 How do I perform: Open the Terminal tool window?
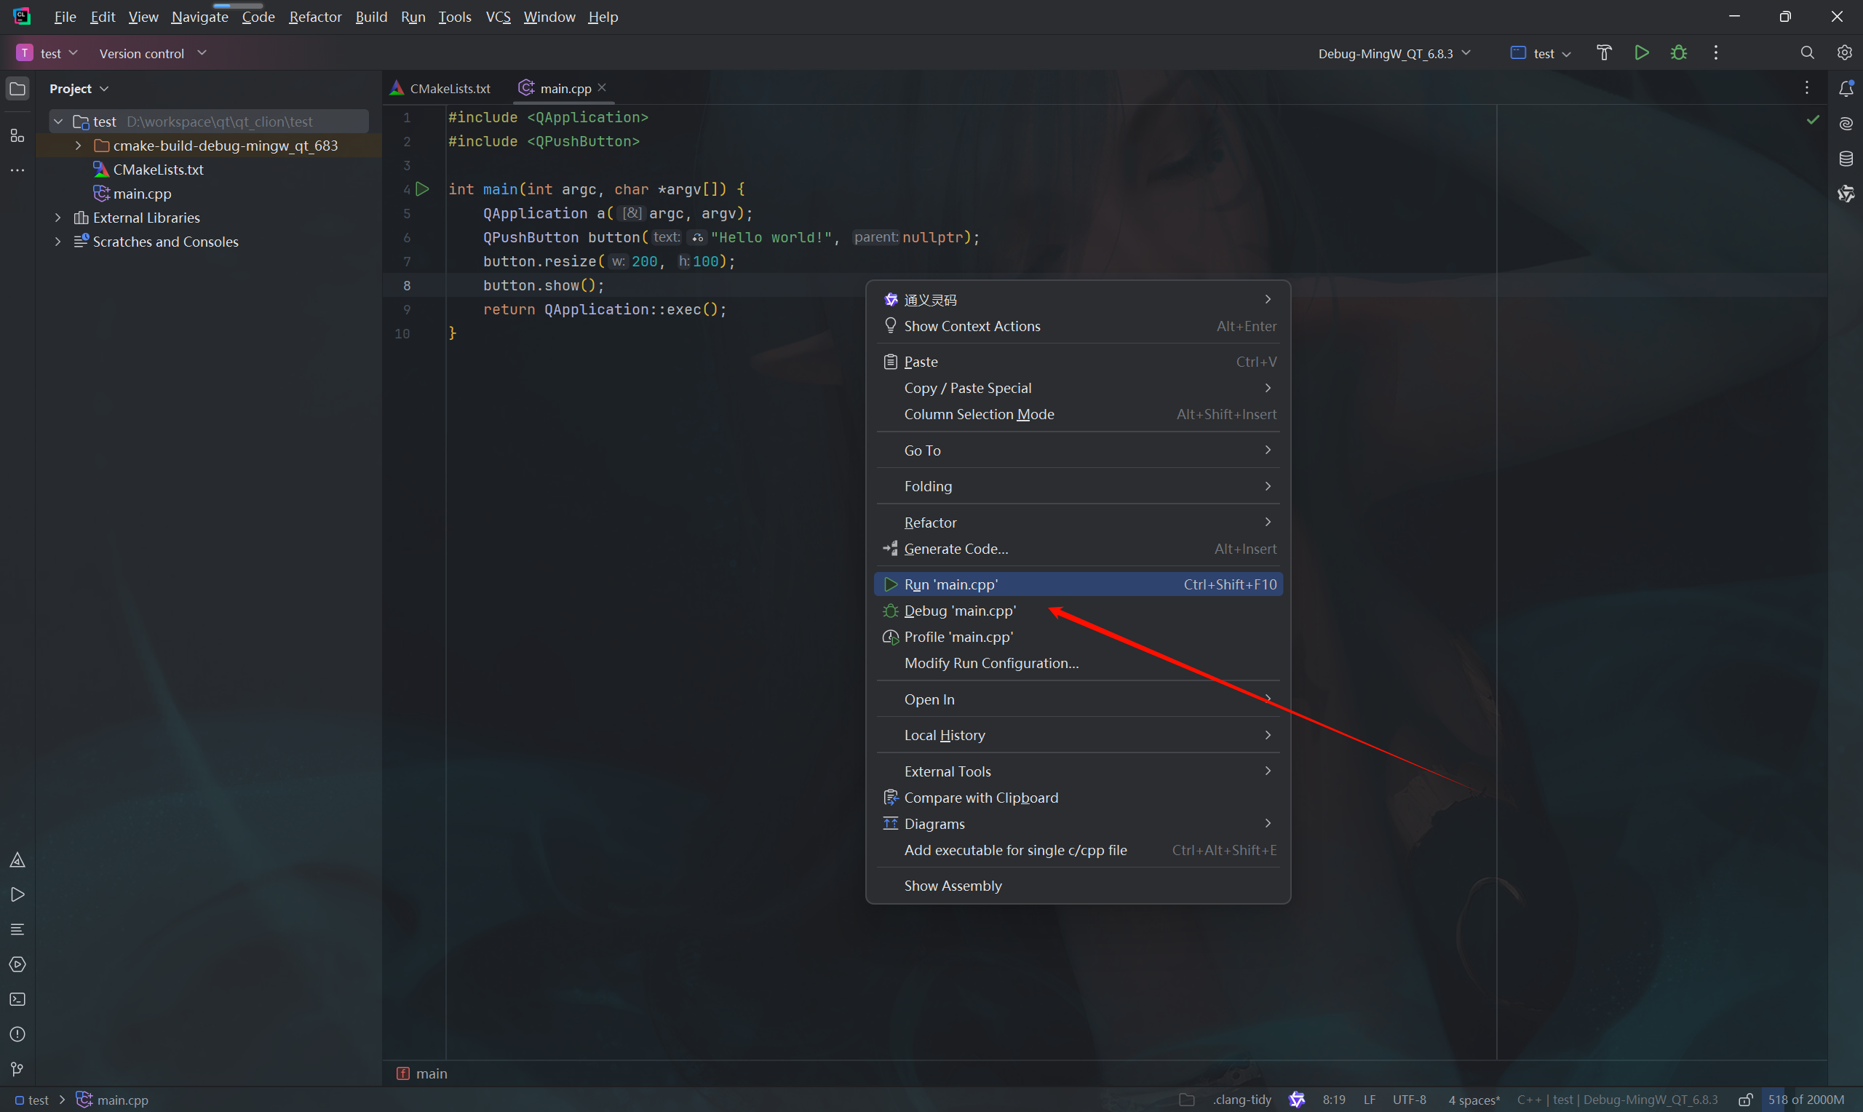click(x=17, y=999)
